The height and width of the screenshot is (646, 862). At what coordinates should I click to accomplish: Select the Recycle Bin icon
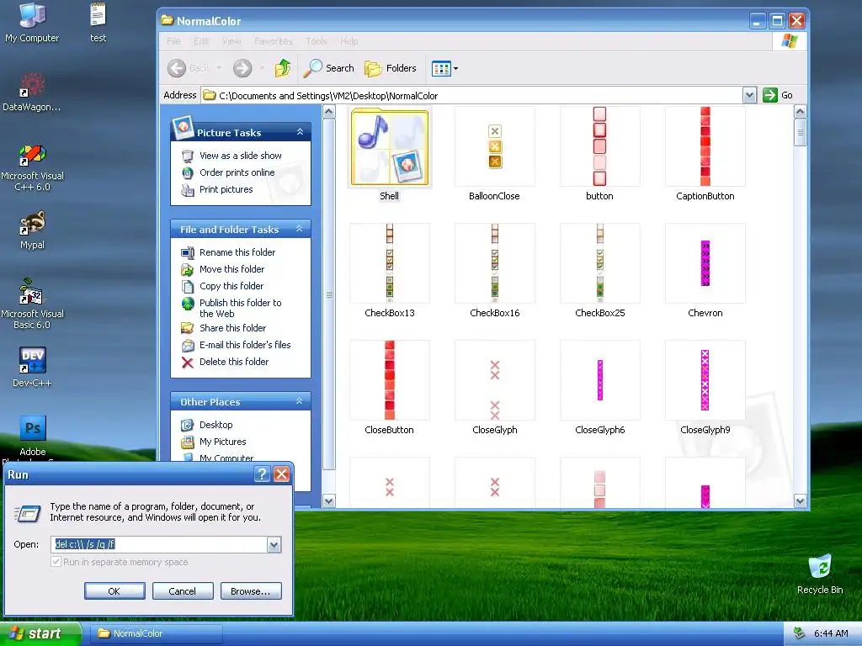coord(820,574)
